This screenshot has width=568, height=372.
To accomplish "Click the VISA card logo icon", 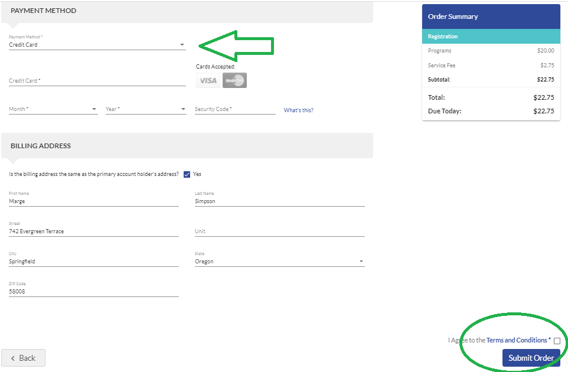I will click(x=208, y=80).
